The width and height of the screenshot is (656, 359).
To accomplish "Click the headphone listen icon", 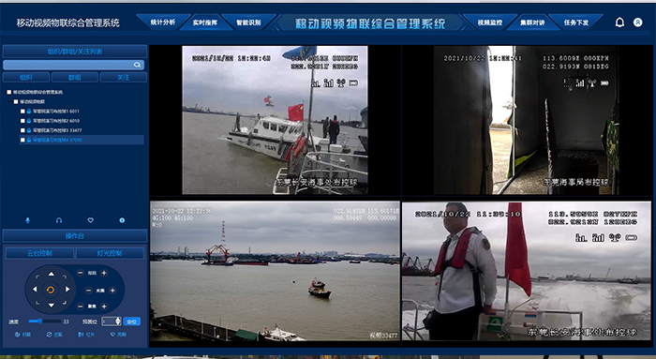I will (59, 220).
